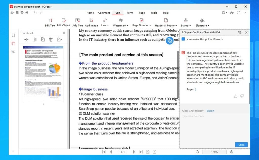The image size is (259, 160).
Task: Close the PDFgear Copilot panel
Action: point(246,33)
